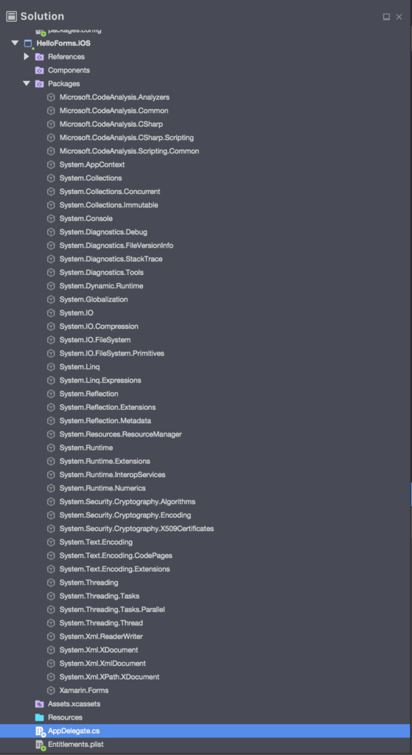Click package icon beside Microsoft.CodeAnalysis.Analyzers
The width and height of the screenshot is (412, 755).
pos(51,97)
